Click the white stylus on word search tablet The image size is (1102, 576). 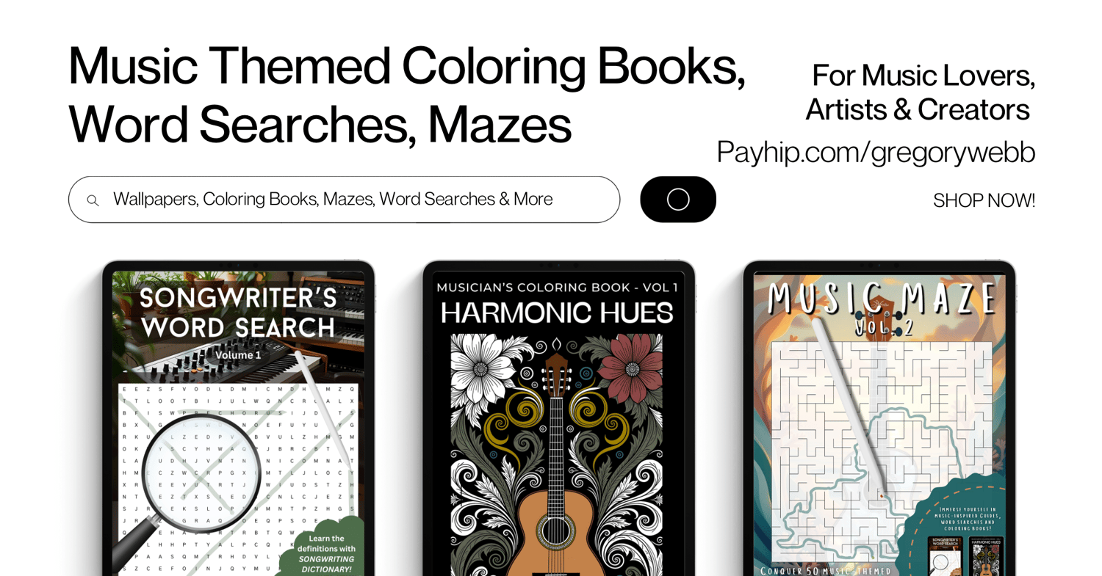(320, 405)
